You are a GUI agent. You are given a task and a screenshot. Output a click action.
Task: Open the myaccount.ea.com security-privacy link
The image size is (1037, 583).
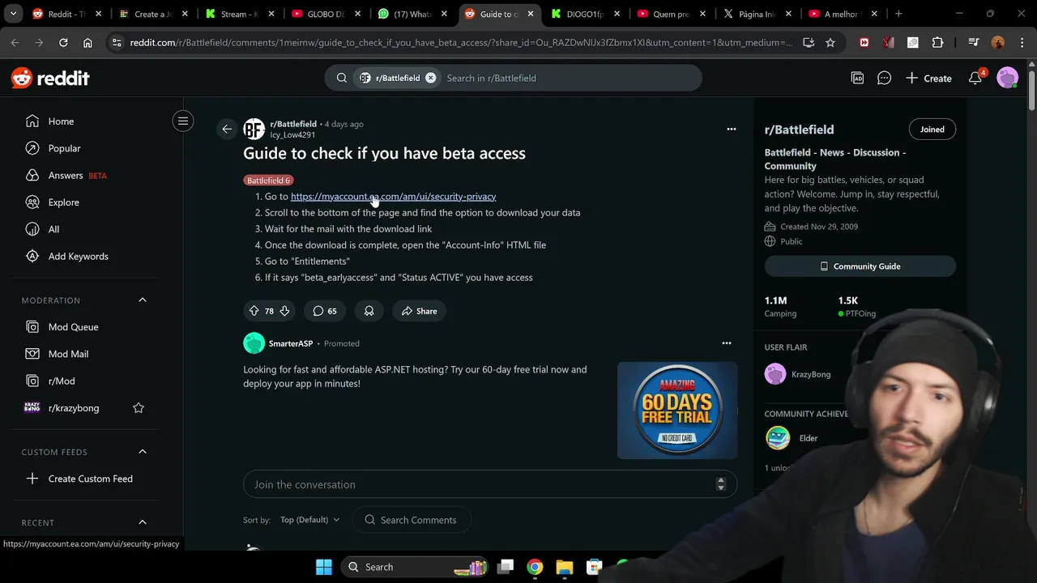pos(393,196)
